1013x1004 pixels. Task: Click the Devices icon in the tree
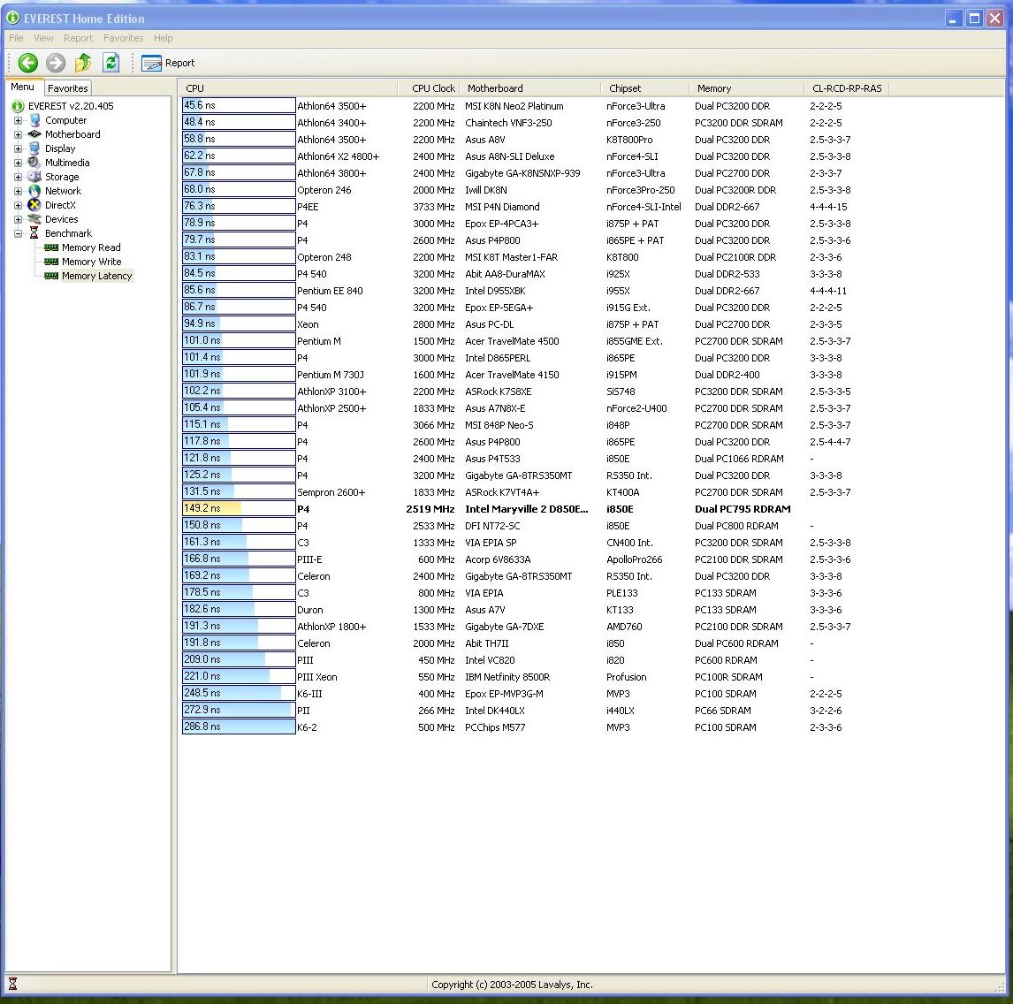click(x=34, y=220)
